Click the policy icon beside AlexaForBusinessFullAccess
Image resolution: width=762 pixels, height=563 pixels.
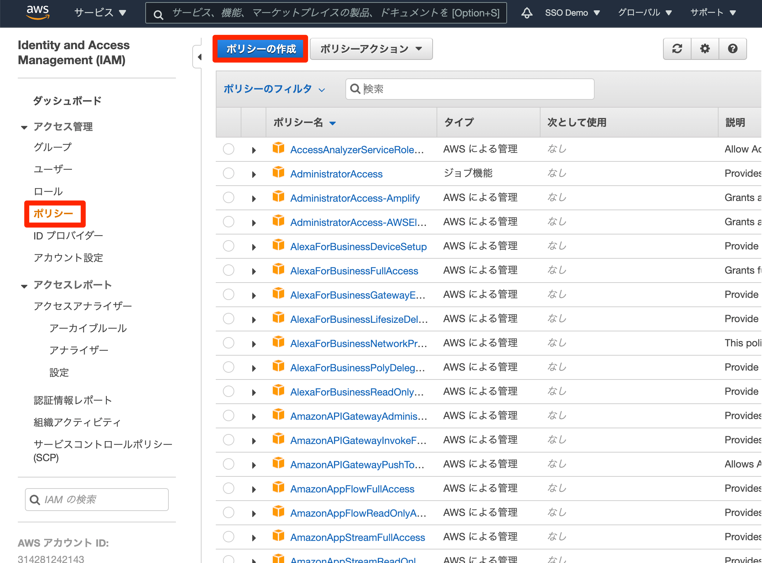coord(278,269)
